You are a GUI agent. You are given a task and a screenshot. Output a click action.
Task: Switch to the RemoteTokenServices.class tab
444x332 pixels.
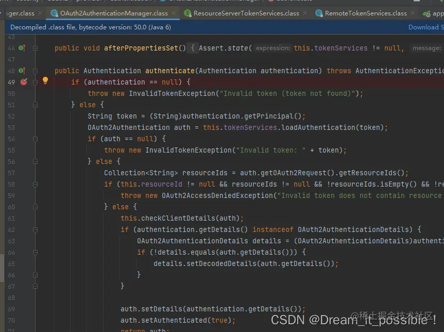[366, 13]
